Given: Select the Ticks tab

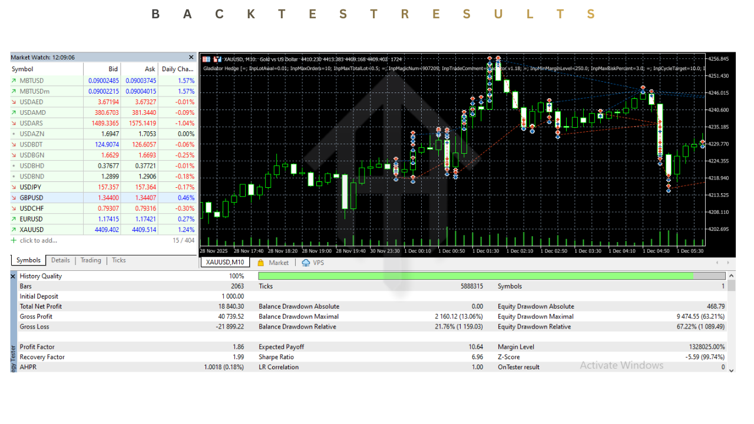Looking at the screenshot, I should (119, 260).
